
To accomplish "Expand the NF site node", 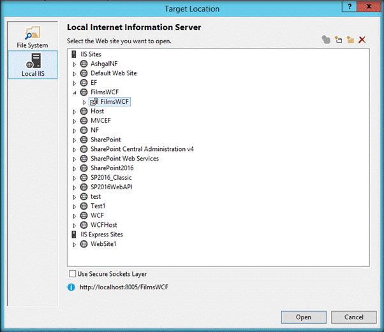I will 75,131.
